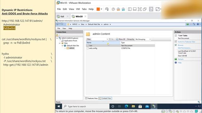Open VMware Tabs menu

coord(84,9)
